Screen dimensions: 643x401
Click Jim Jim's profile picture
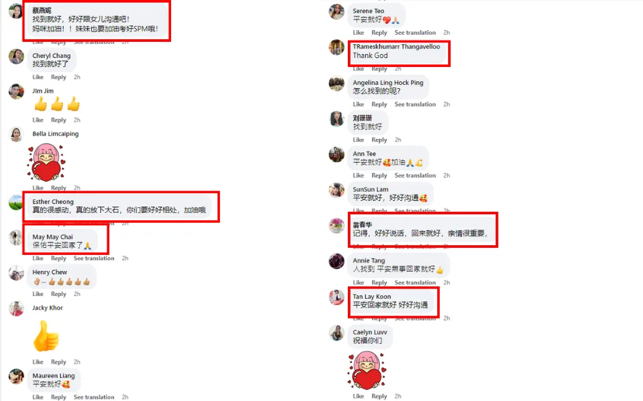tap(16, 91)
